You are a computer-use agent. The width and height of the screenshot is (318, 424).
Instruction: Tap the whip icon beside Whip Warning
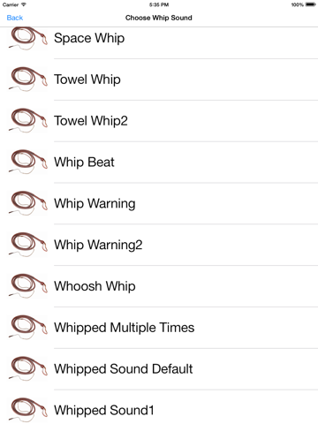27,203
